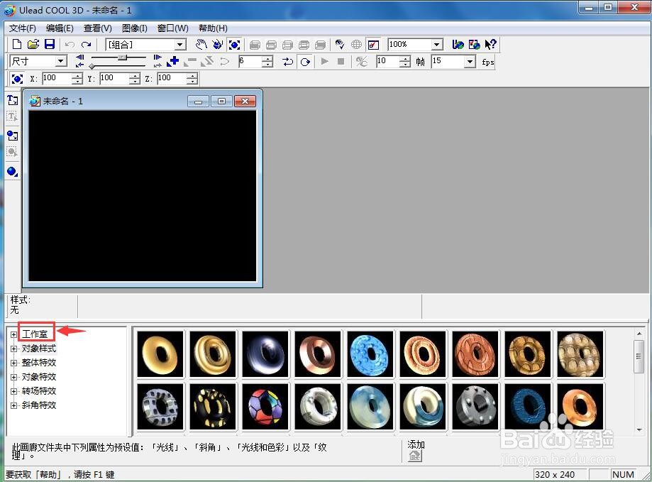Open the 尺寸 property dropdown
This screenshot has height=482, width=652.
(x=61, y=62)
